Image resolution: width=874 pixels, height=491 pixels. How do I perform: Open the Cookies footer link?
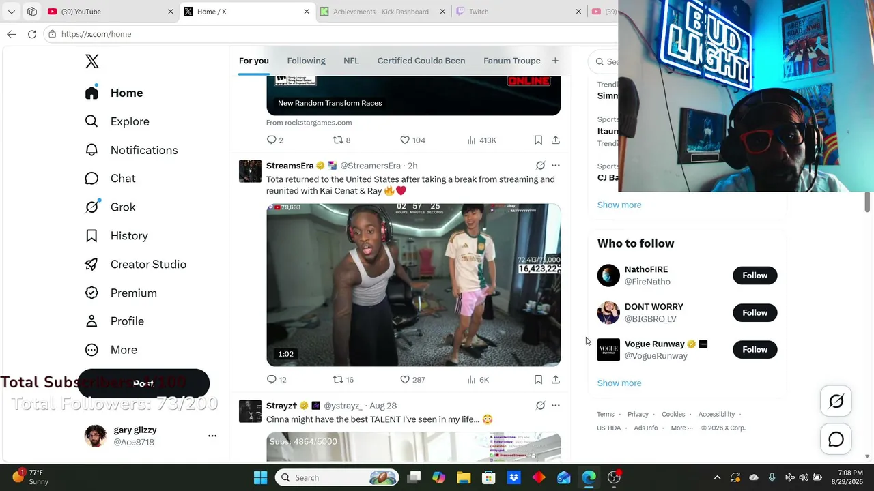point(673,414)
